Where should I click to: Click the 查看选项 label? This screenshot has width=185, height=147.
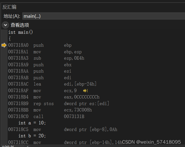tap(20, 25)
